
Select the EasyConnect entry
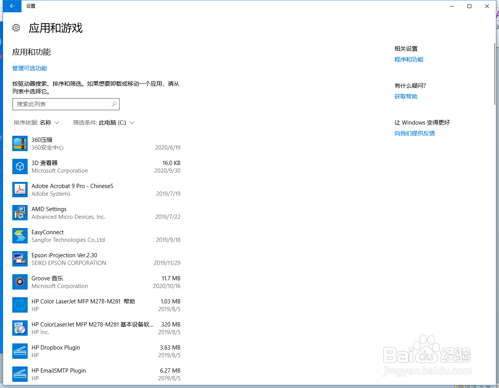(x=96, y=236)
